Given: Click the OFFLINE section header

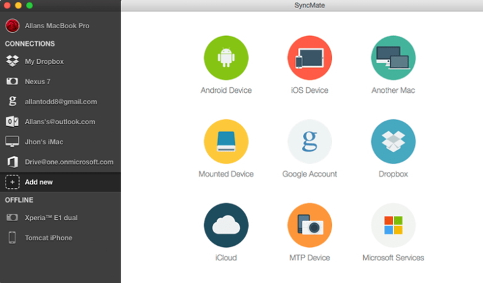Looking at the screenshot, I should pyautogui.click(x=19, y=200).
